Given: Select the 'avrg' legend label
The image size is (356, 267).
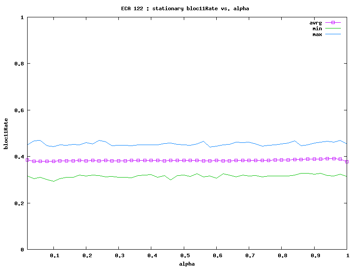Looking at the screenshot, I should pyautogui.click(x=316, y=22).
